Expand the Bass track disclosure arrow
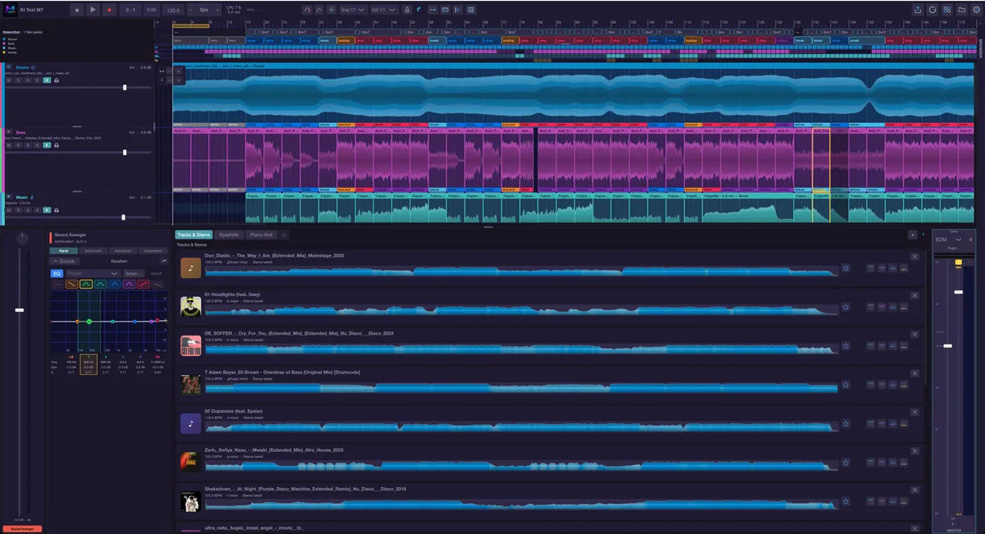 [x=8, y=131]
